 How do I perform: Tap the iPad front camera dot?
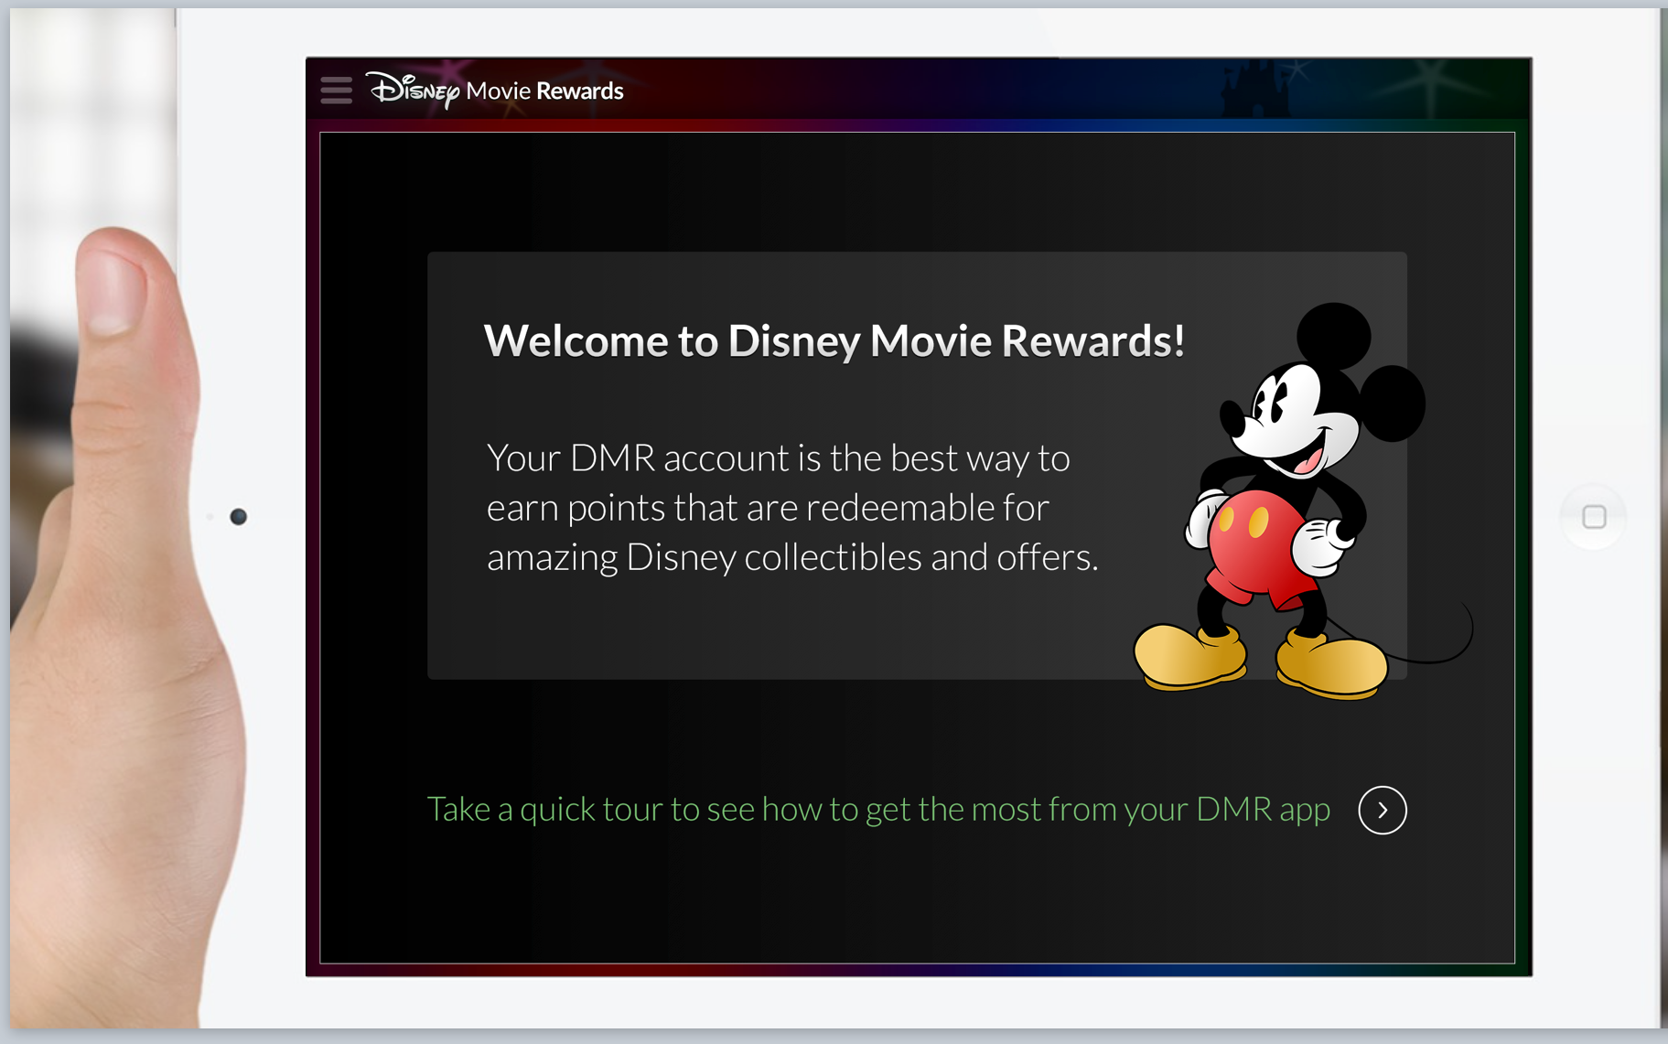click(239, 517)
